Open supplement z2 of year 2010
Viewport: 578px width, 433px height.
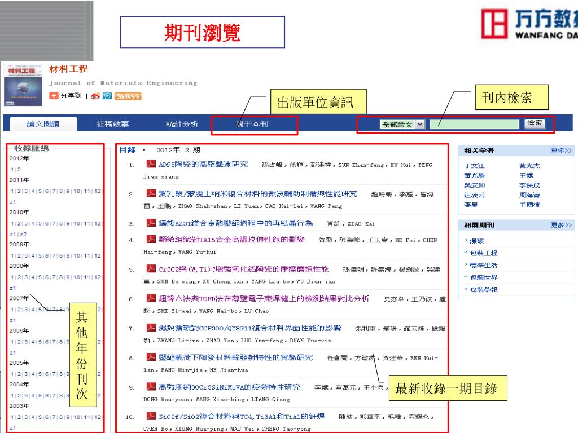tap(23, 234)
